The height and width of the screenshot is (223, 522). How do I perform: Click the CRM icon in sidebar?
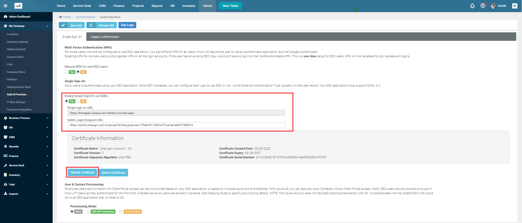pos(5,137)
